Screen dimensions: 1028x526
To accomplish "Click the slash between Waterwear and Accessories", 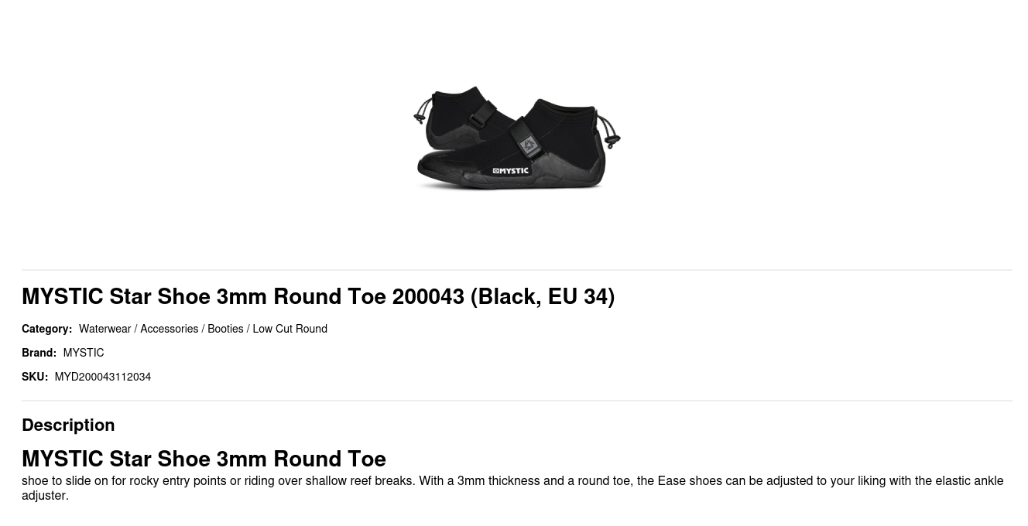I will (x=135, y=329).
